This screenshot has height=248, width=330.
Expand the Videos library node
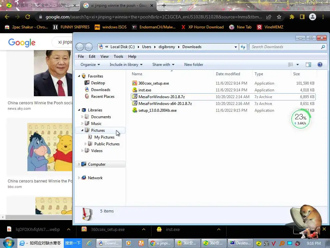click(x=82, y=150)
